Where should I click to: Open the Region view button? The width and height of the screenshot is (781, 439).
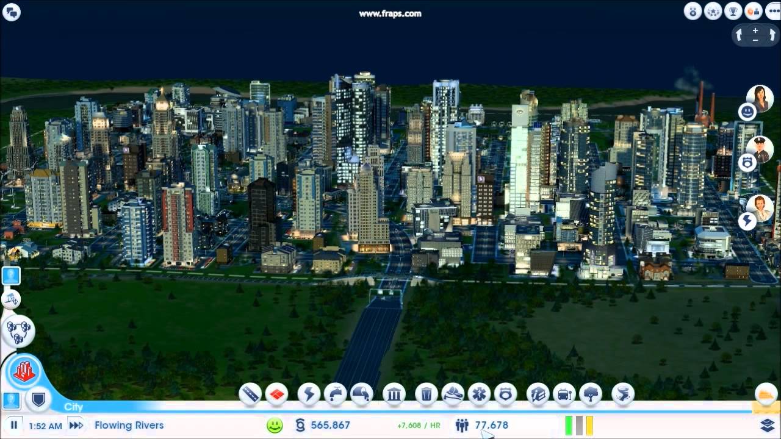(x=19, y=331)
